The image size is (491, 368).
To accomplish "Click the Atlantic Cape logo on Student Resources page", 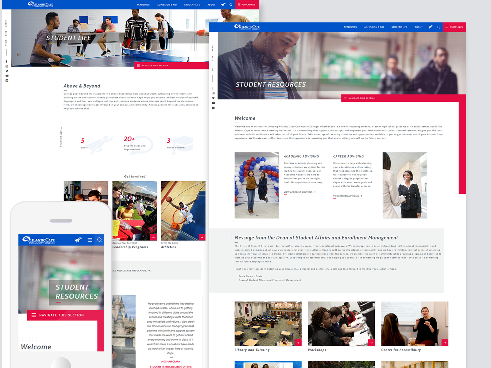I will click(x=247, y=27).
